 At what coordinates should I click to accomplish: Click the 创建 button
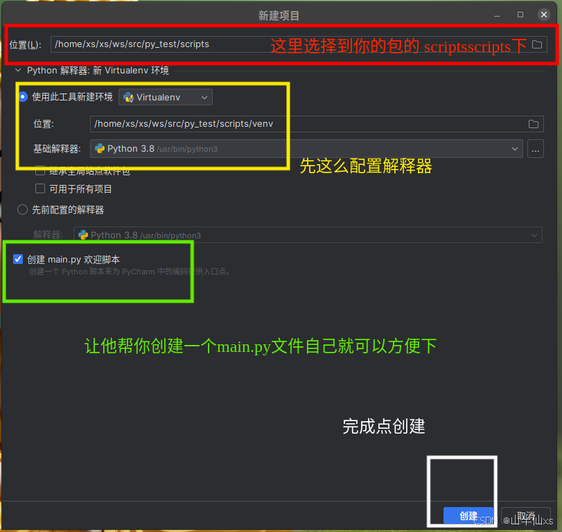468,516
